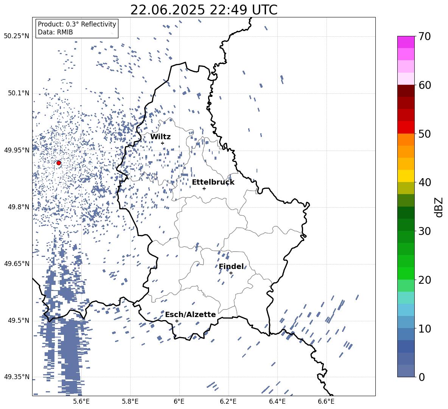Click the 49.95°N latitude label

coord(17,150)
